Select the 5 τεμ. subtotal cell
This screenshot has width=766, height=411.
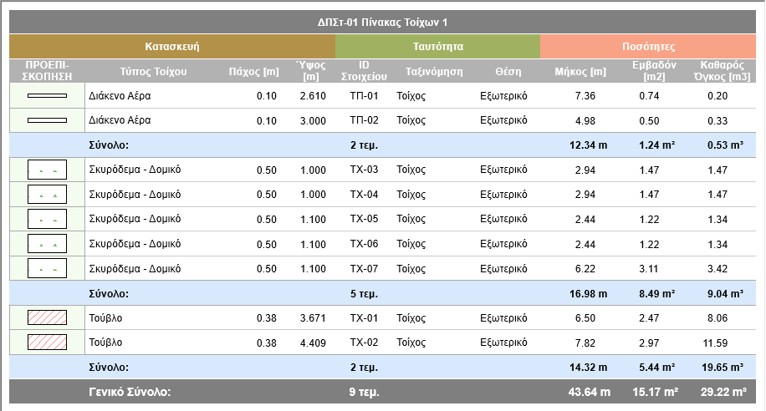coord(364,293)
